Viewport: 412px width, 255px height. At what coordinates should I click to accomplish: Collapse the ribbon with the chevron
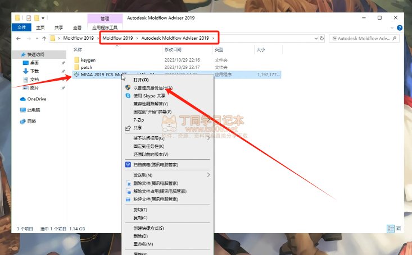click(x=392, y=28)
